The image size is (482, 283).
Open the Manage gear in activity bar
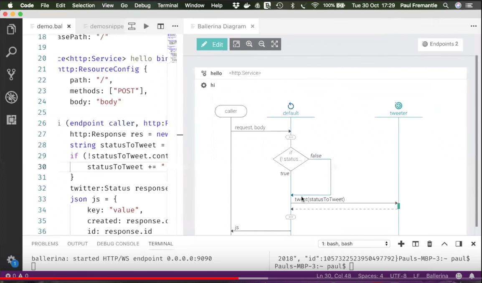coord(11,260)
